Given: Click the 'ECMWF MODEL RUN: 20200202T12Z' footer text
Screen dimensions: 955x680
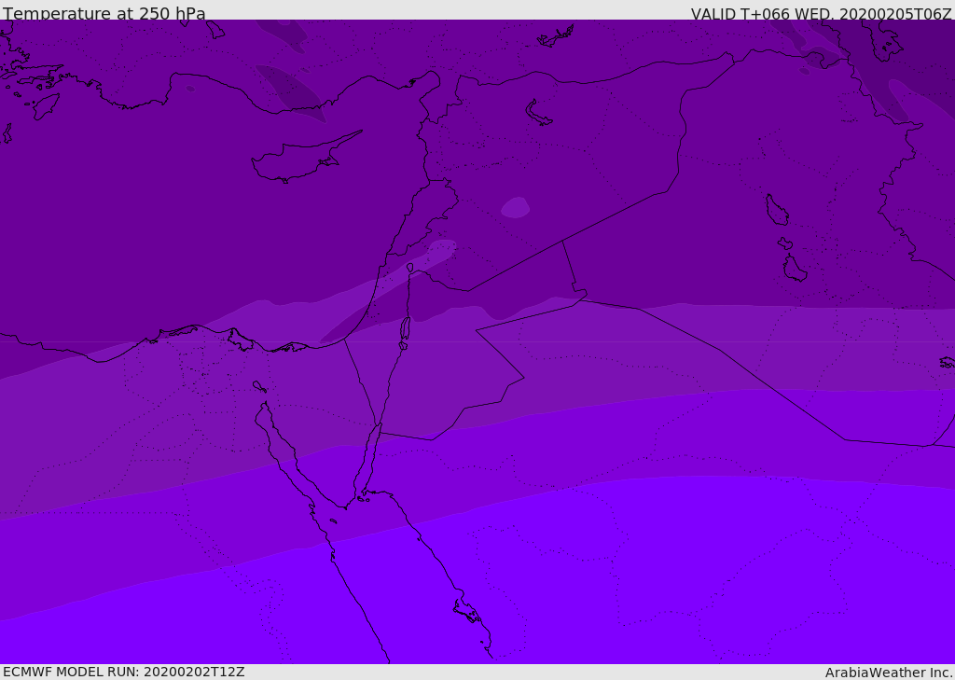Looking at the screenshot, I should point(124,672).
